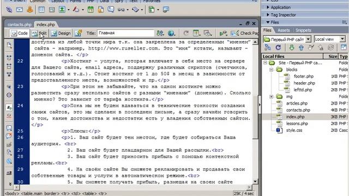Insert an Email Link icon

point(20,10)
